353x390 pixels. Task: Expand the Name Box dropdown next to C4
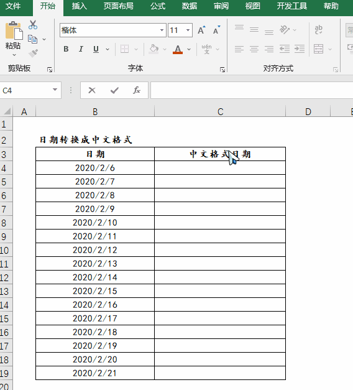(55, 90)
